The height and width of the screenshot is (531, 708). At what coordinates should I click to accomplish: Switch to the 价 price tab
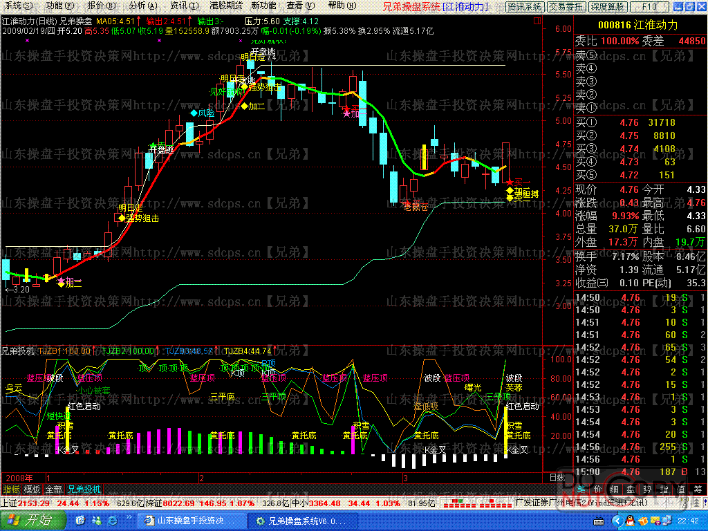point(598,489)
